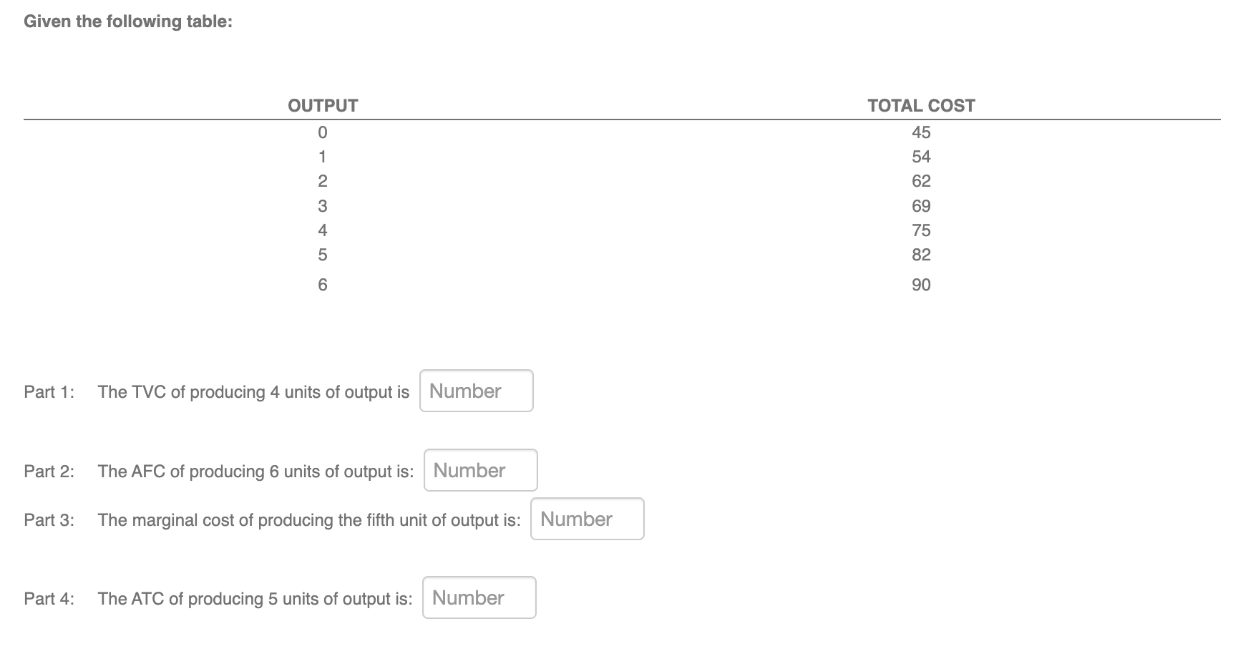Click the total cost value 62
Screen dimensions: 1238x664
pos(921,181)
